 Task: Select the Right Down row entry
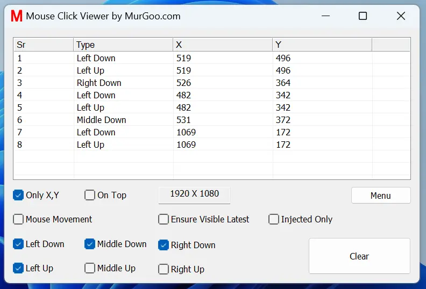point(212,83)
